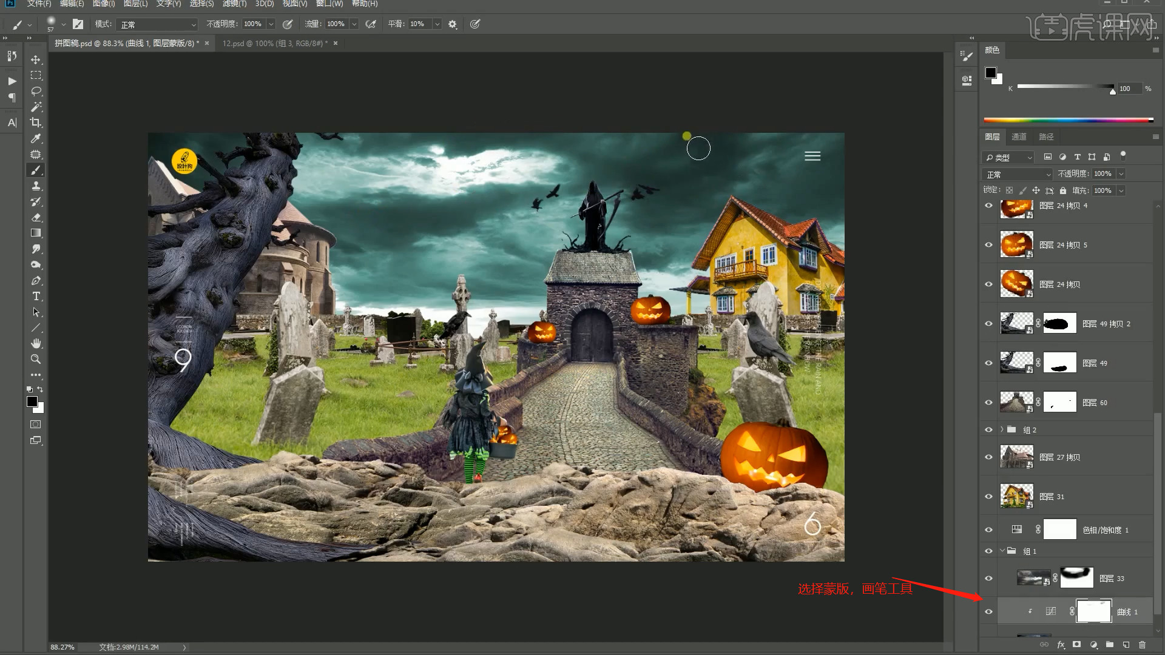Expand the 组 2 layer group
Viewport: 1165px width, 655px height.
tap(1002, 429)
